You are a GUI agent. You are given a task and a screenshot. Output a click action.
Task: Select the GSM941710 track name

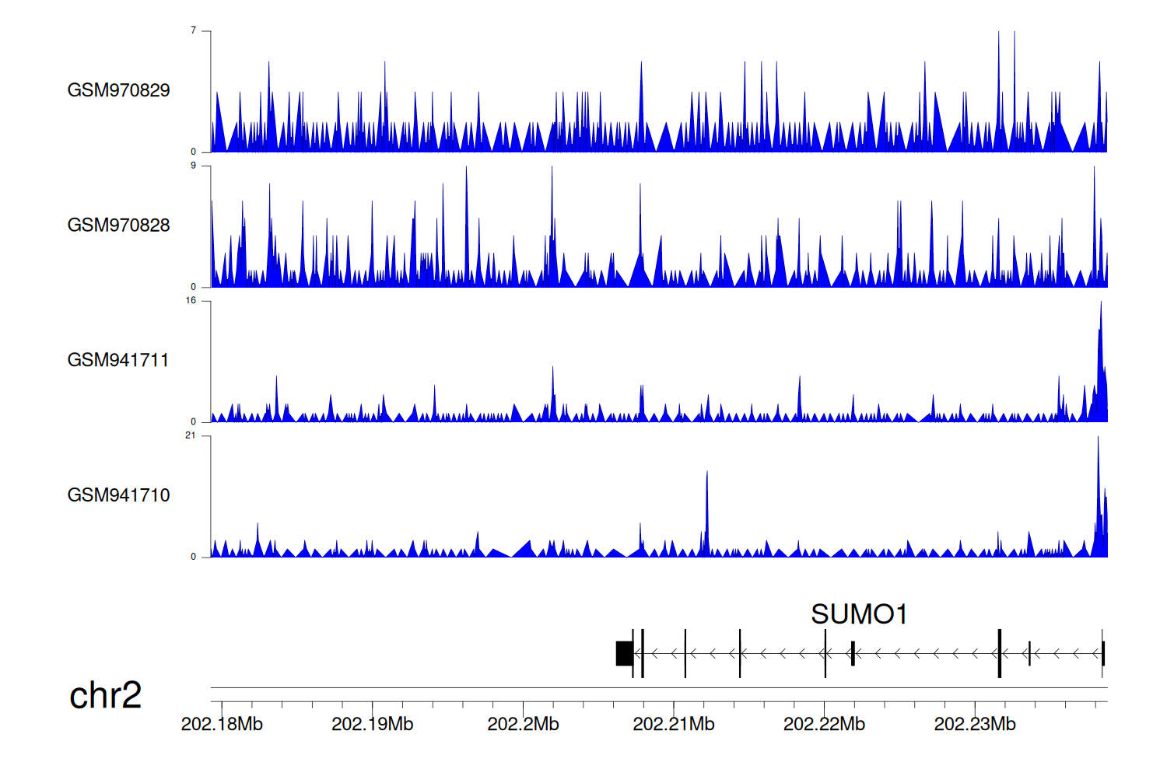118,495
